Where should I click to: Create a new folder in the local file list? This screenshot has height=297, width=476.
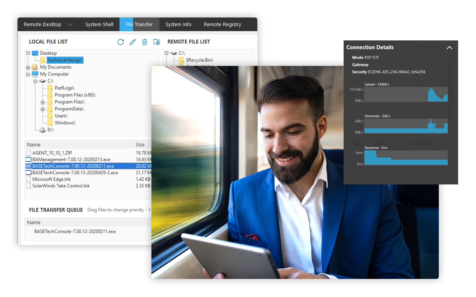(156, 42)
